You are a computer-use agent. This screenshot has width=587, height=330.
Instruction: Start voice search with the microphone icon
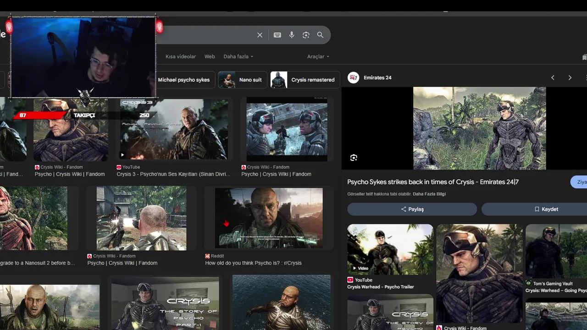(x=292, y=35)
